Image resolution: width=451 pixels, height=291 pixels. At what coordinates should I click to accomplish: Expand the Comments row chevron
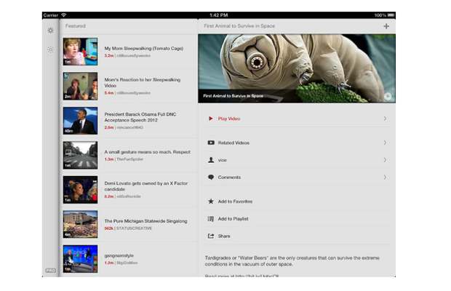tap(385, 177)
